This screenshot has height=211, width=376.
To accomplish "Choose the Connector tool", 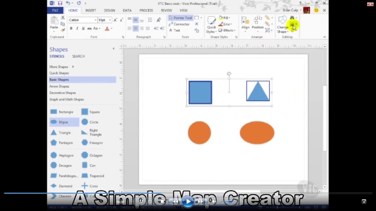I will tap(179, 24).
